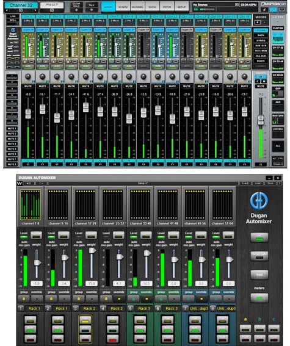Image resolution: width=290 pixels, height=346 pixels.
Task: Click the channel 1-8 meter thumbnail
Action: [31, 205]
